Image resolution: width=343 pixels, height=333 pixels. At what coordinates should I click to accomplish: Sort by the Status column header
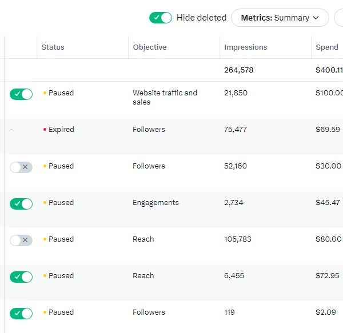[x=53, y=47]
